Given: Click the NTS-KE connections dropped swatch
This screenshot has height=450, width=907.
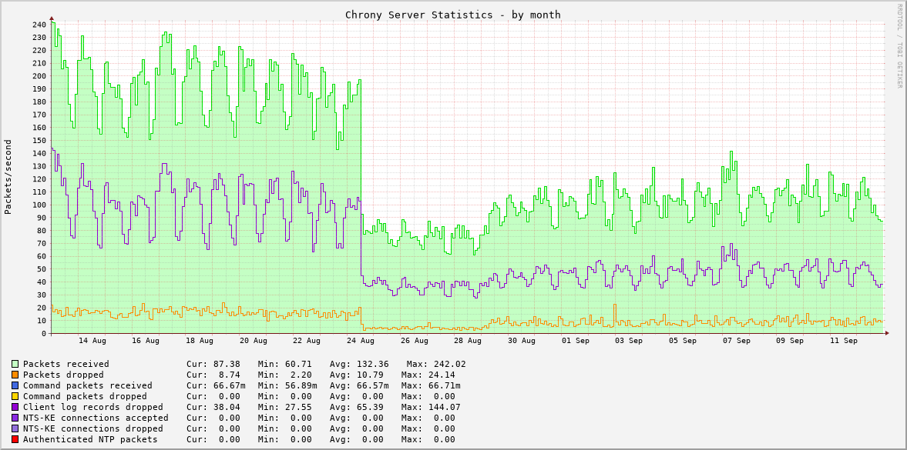Looking at the screenshot, I should point(15,428).
